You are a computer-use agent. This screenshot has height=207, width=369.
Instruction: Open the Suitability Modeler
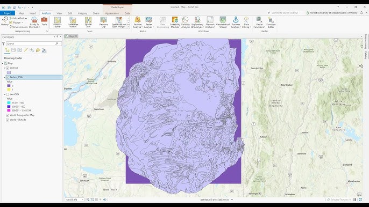[175, 23]
